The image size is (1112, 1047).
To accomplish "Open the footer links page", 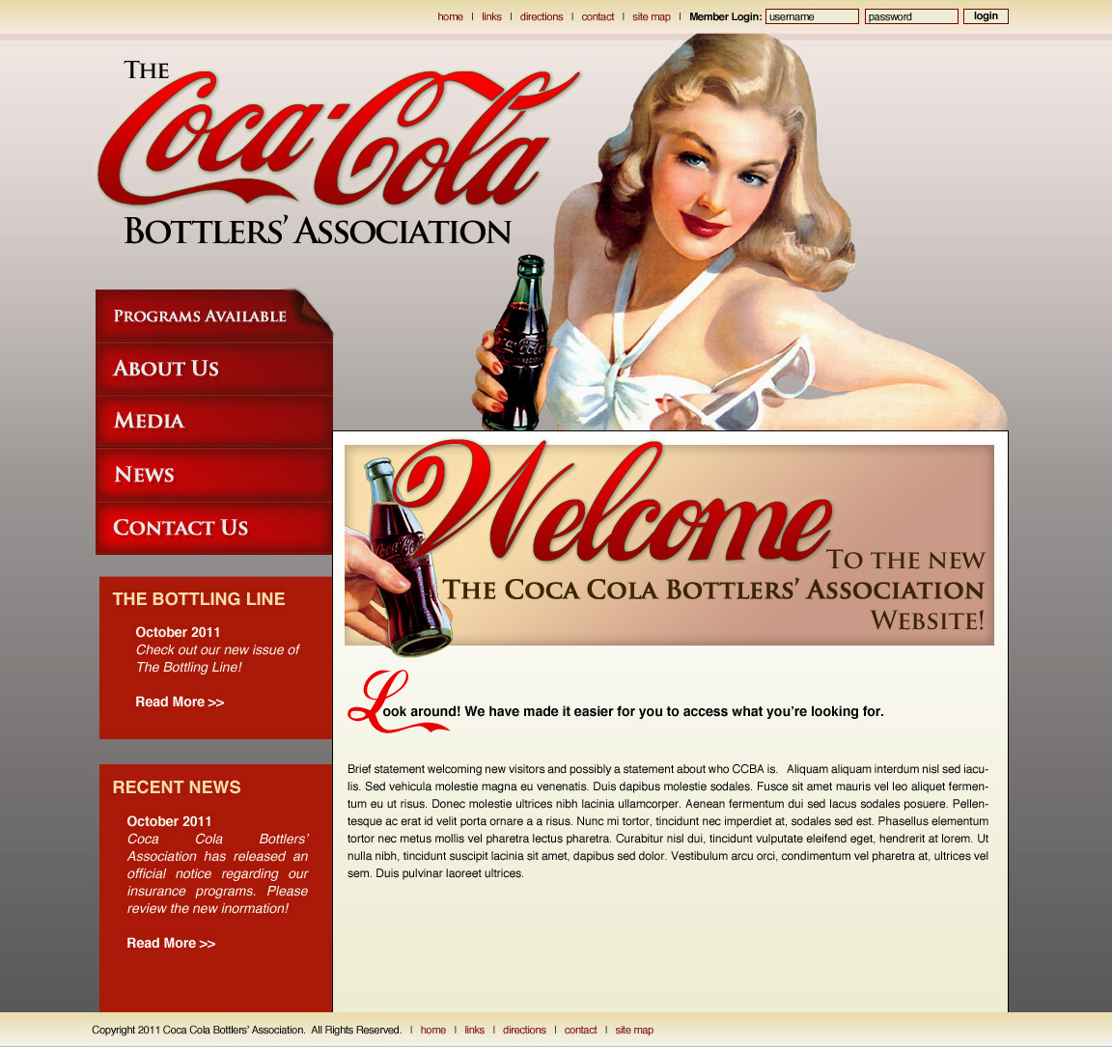I will click(475, 1030).
